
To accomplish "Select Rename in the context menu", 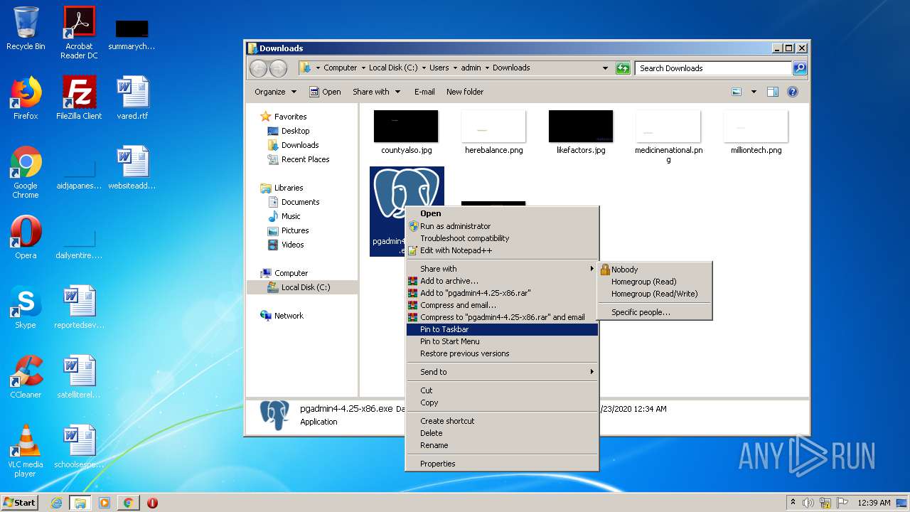I will click(x=502, y=445).
